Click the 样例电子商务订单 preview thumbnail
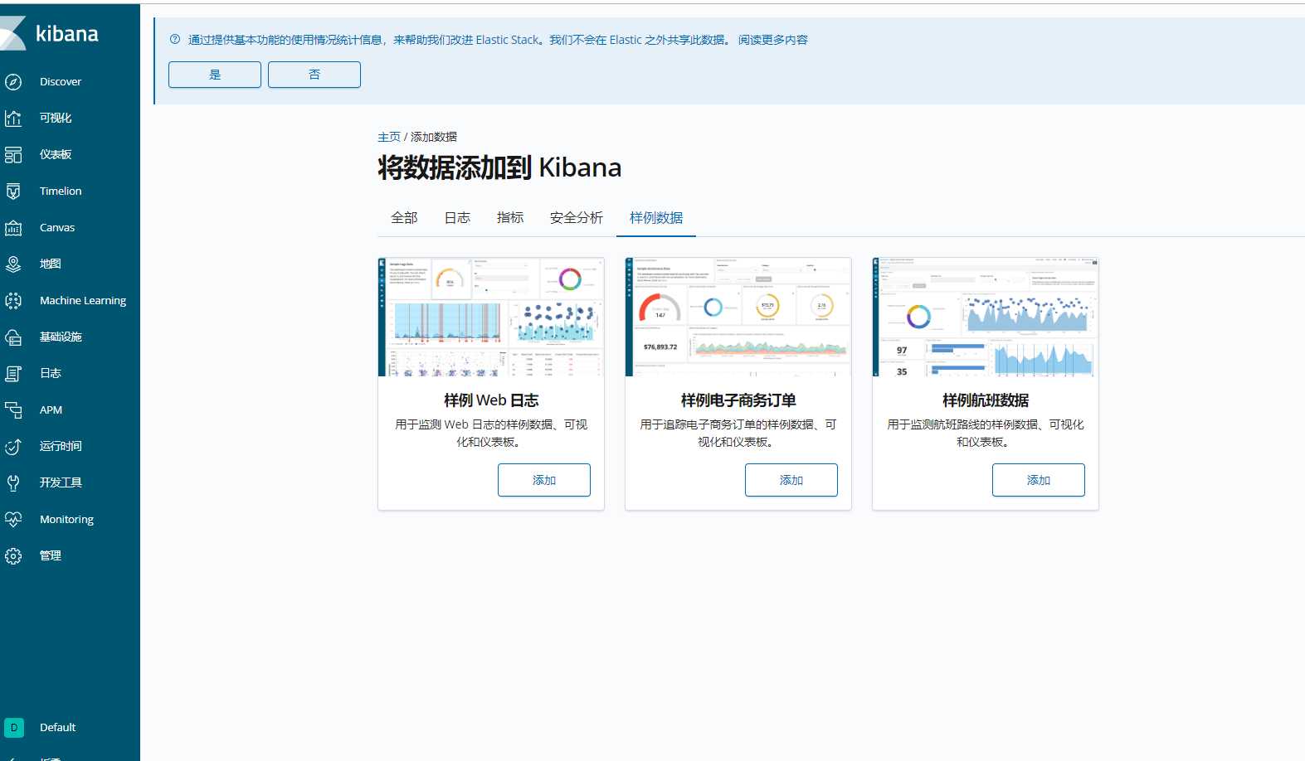 pos(738,317)
